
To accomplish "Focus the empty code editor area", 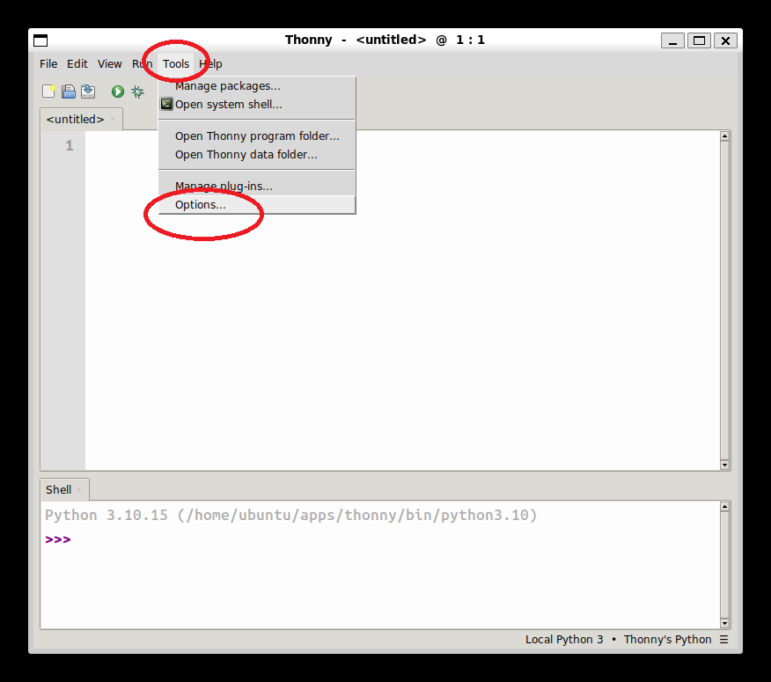I will point(401,300).
